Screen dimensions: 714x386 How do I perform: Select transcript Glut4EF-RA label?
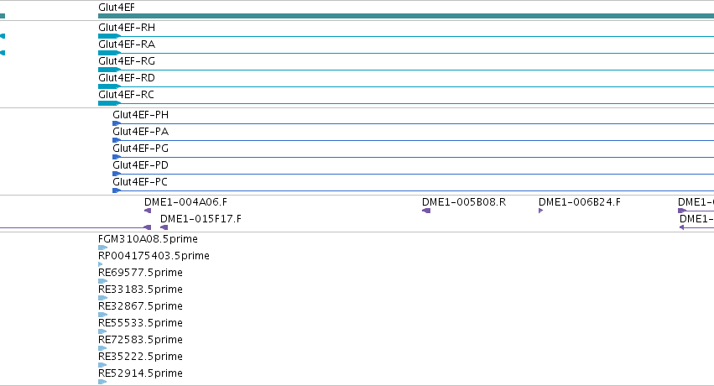click(127, 44)
